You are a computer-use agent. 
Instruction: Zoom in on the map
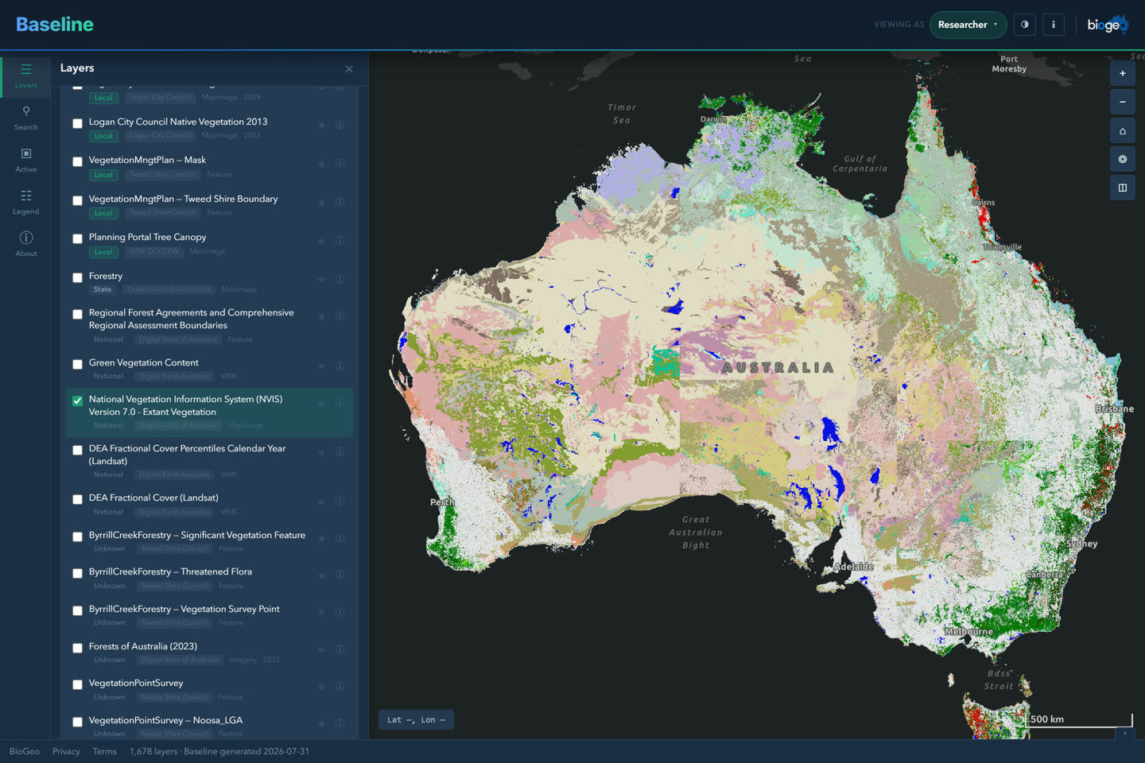[1122, 73]
